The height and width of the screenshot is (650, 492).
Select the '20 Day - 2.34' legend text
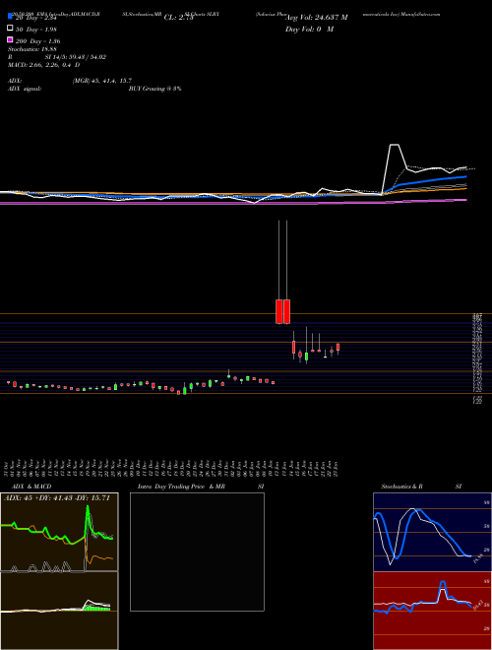(38, 18)
